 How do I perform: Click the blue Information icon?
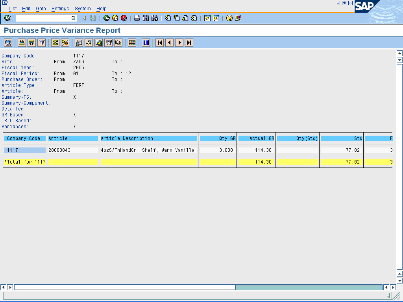pyautogui.click(x=146, y=42)
